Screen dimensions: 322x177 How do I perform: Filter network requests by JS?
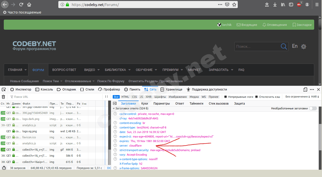click(141, 97)
